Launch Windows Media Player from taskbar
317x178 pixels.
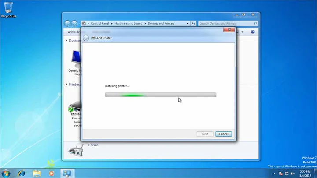[x=52, y=173]
